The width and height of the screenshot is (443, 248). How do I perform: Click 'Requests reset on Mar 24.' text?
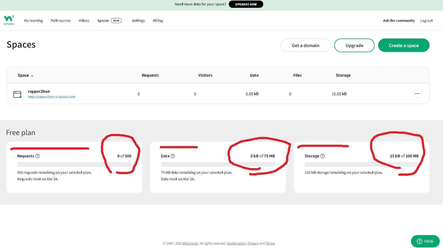coord(38,179)
